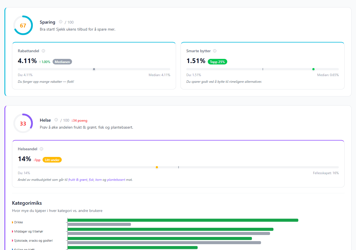The height and width of the screenshot is (250, 356).
Task: Click the Helse score ring showing 33
Action: point(23,124)
